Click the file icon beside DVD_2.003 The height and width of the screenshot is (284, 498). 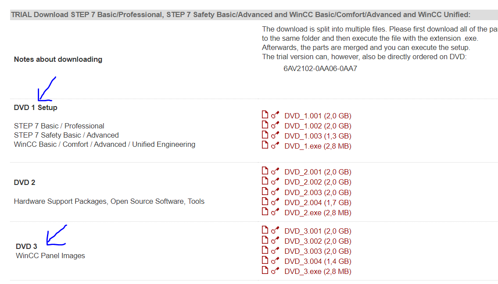(x=265, y=192)
